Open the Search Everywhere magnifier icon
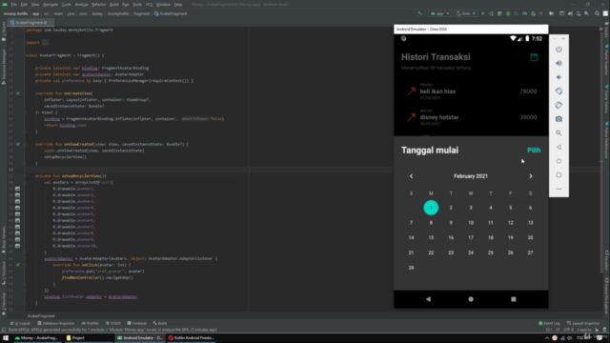The width and height of the screenshot is (610, 343). 598,13
